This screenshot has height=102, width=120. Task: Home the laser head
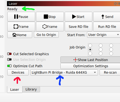tap(20, 35)
